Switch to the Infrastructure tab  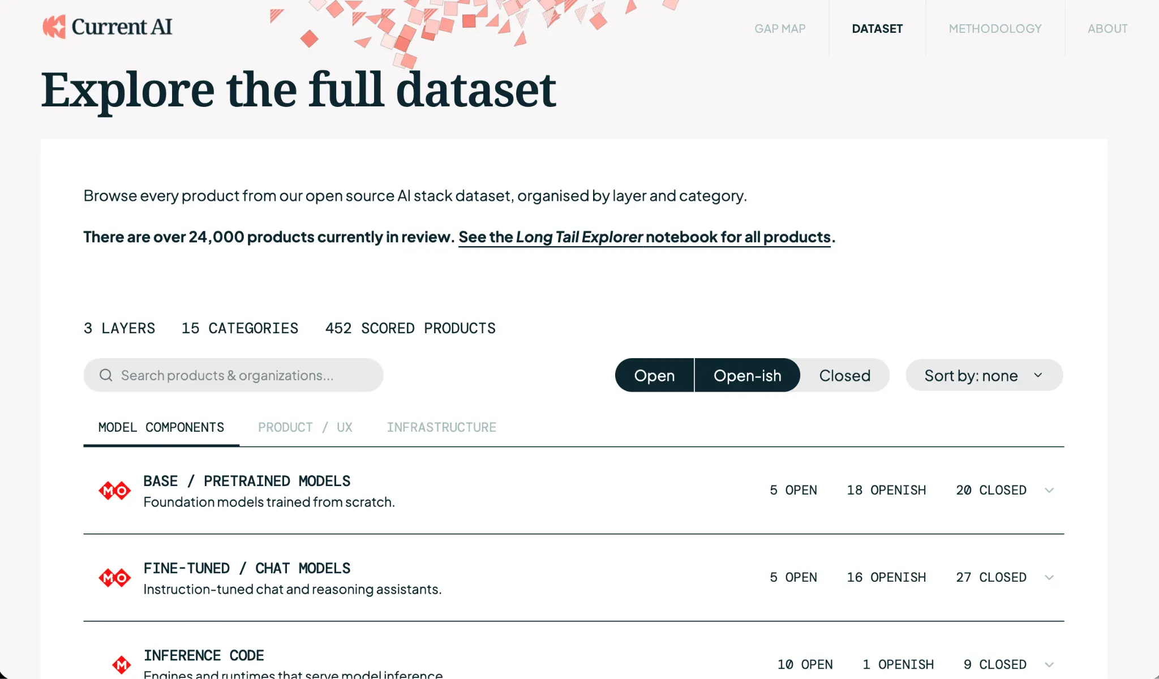coord(441,427)
